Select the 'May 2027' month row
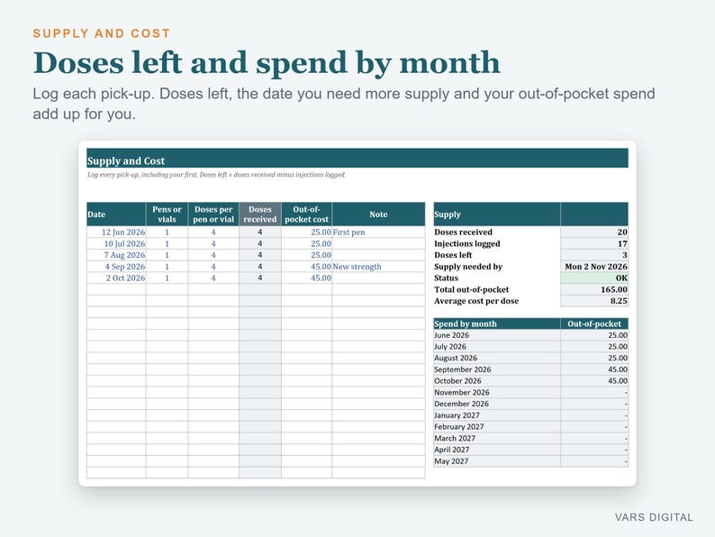715x537 pixels. tap(530, 460)
